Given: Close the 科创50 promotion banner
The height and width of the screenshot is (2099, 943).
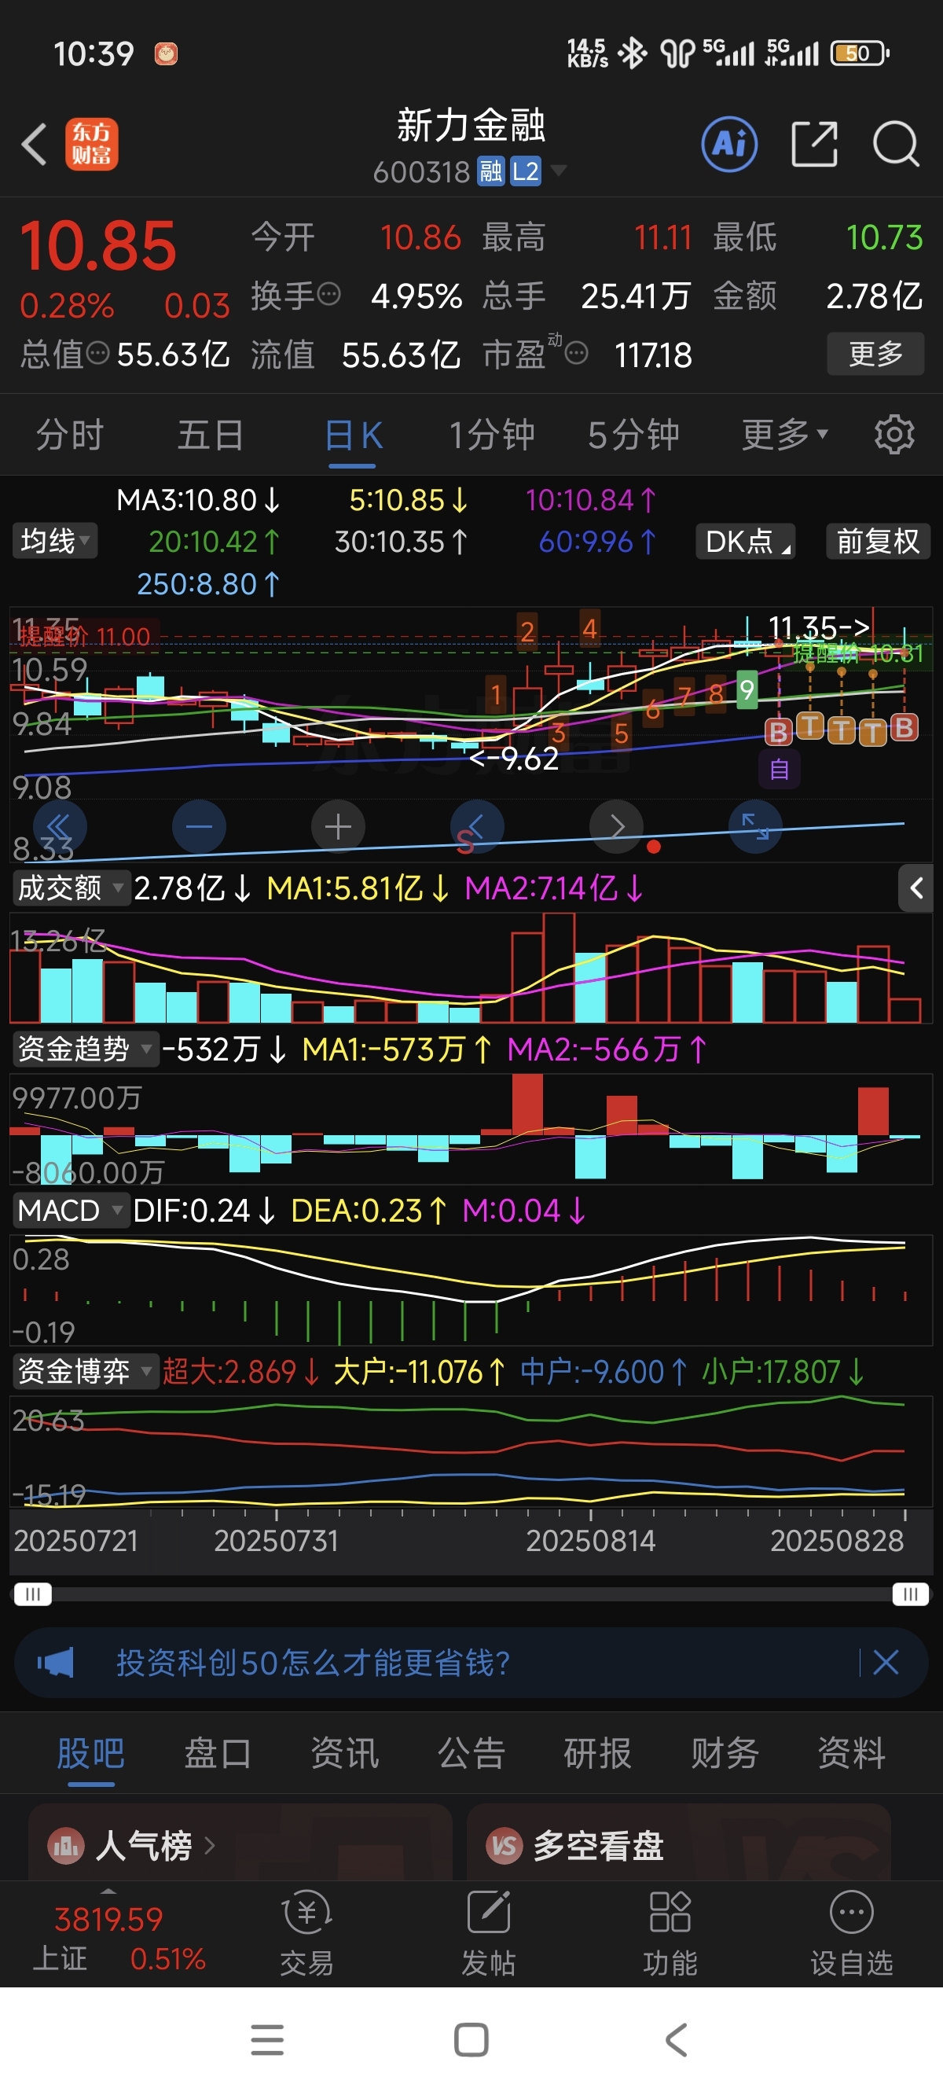Looking at the screenshot, I should (x=885, y=1661).
